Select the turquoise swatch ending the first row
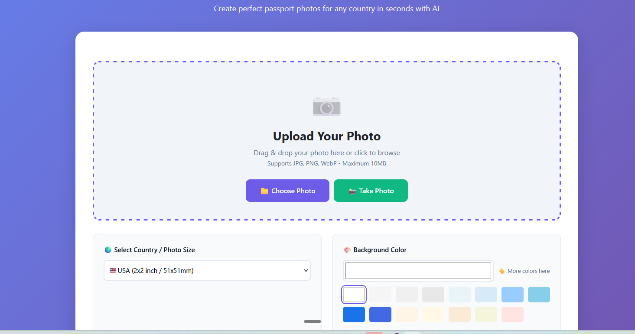 539,295
